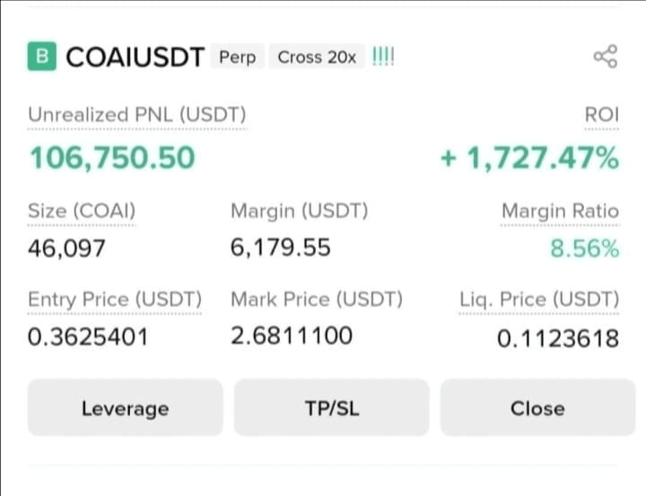The height and width of the screenshot is (496, 646).
Task: Tap the Perp contract tag
Action: [x=237, y=57]
